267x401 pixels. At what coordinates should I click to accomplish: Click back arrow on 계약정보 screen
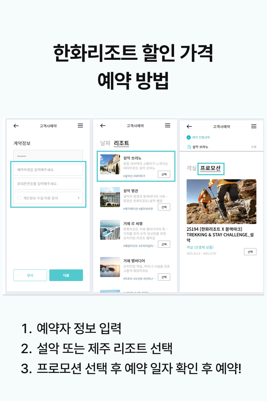point(16,126)
